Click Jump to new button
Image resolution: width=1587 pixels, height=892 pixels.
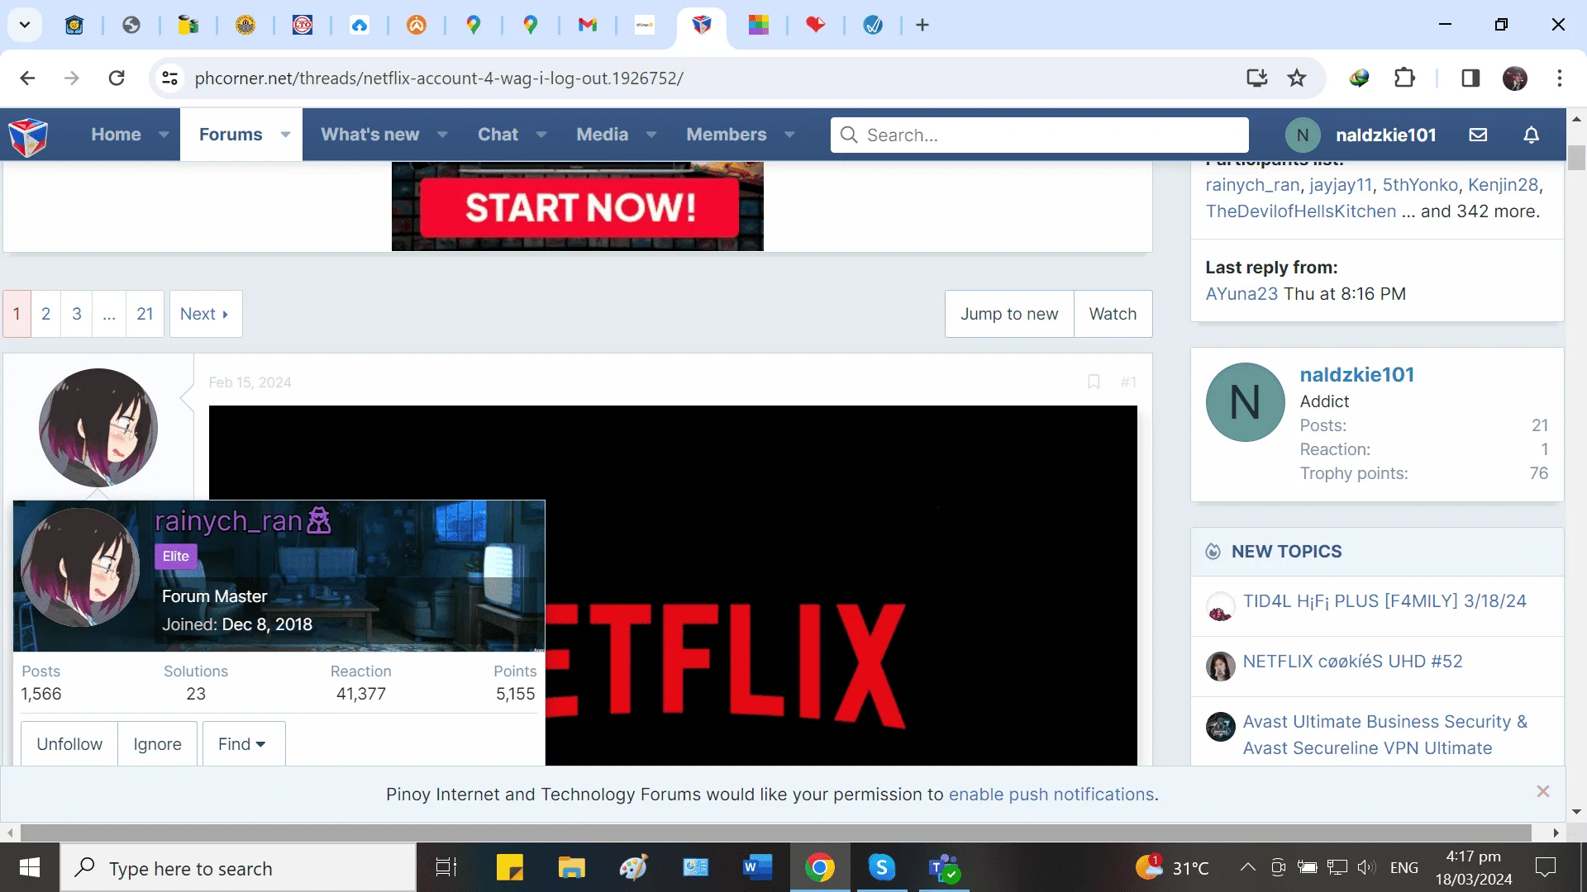(1009, 314)
